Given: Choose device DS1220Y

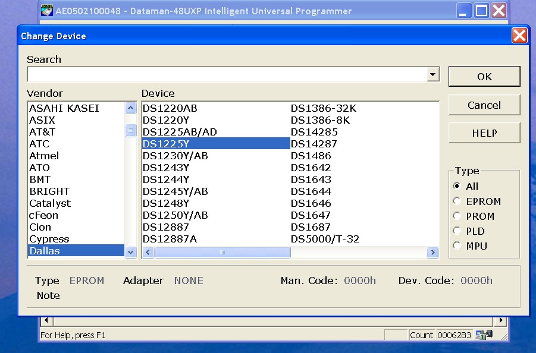Looking at the screenshot, I should (216, 120).
